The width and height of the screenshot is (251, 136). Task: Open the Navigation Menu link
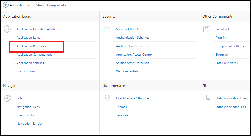(28, 107)
